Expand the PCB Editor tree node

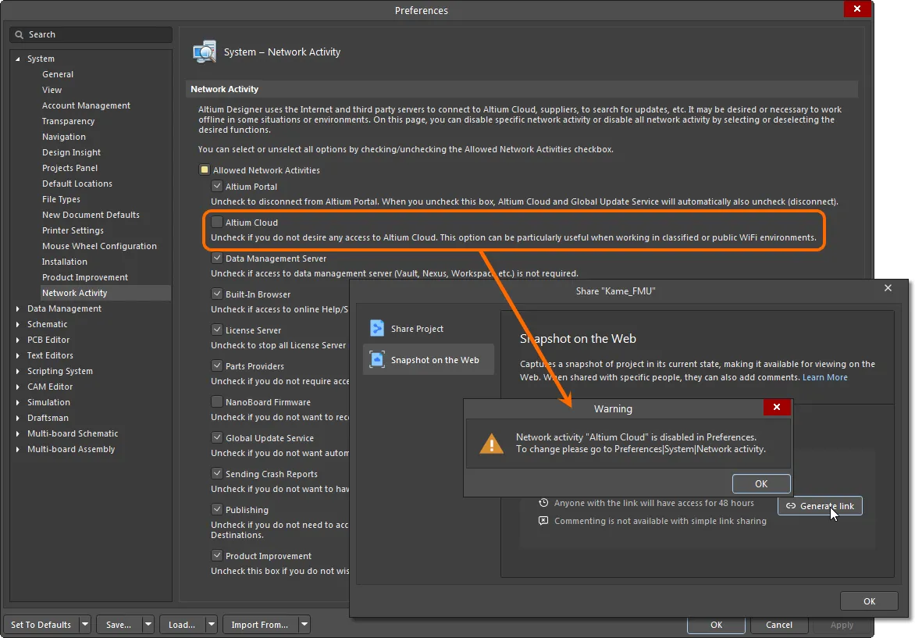coord(17,340)
